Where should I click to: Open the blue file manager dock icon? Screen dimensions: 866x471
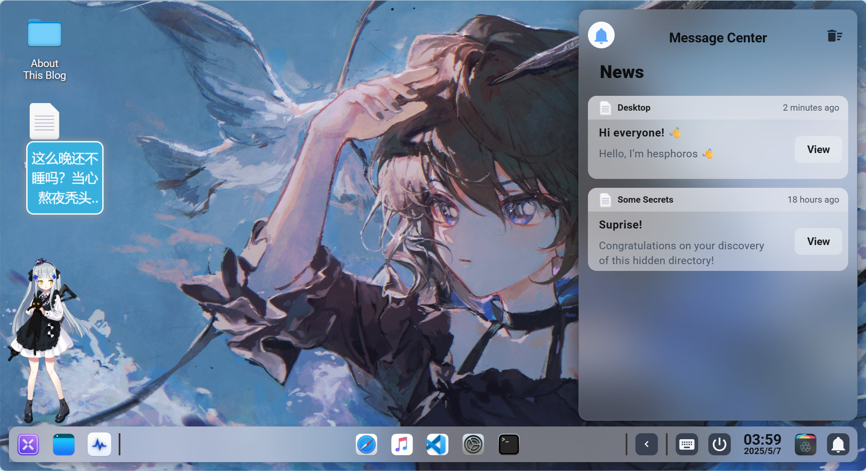[64, 445]
